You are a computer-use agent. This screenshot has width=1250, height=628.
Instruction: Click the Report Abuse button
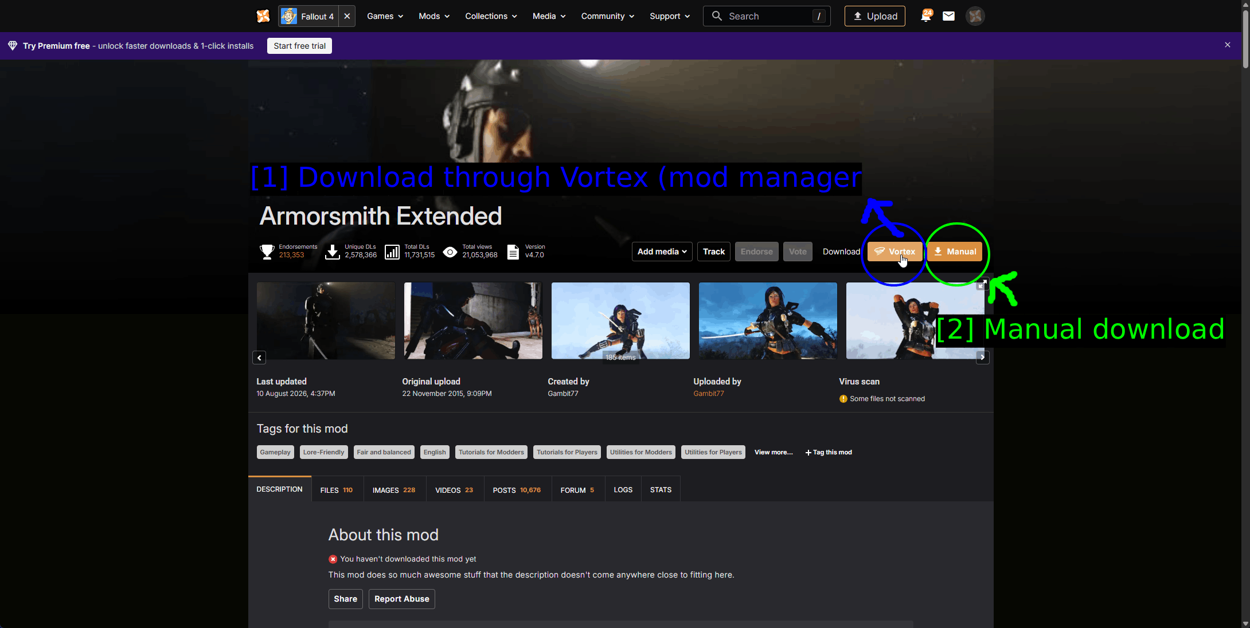point(401,599)
